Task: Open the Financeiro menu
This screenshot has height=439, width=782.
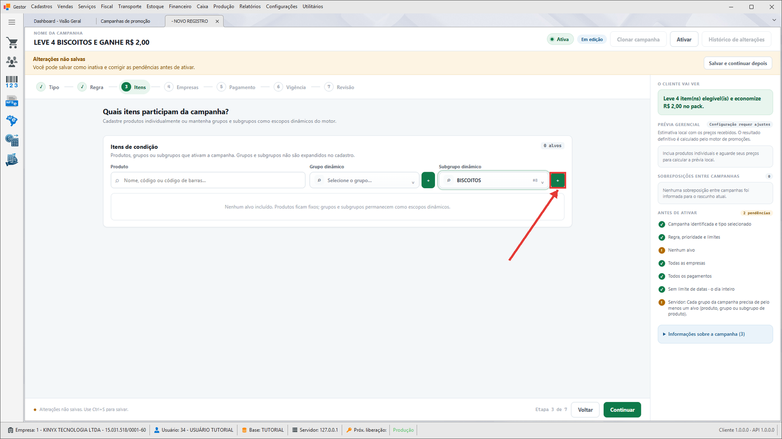Action: 180,6
